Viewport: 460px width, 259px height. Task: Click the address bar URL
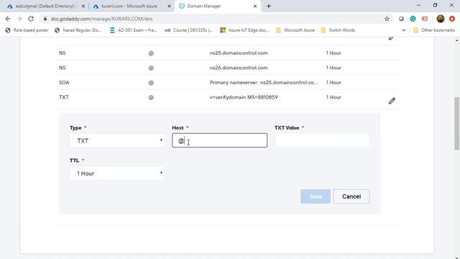[101, 19]
